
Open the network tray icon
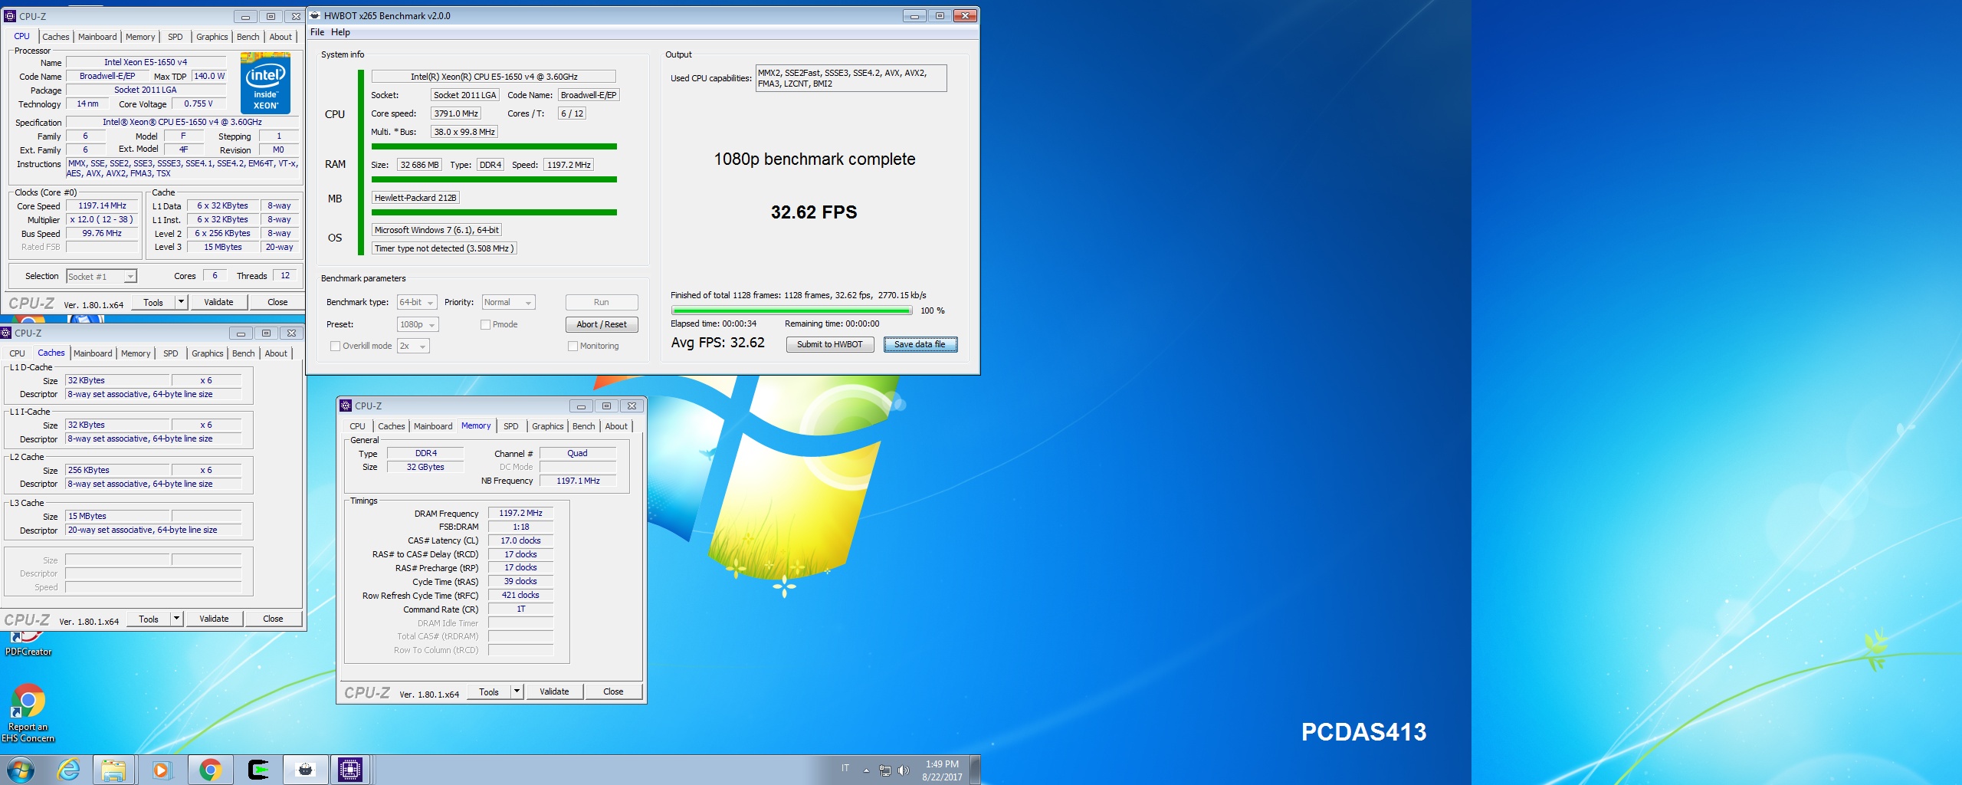(x=885, y=770)
